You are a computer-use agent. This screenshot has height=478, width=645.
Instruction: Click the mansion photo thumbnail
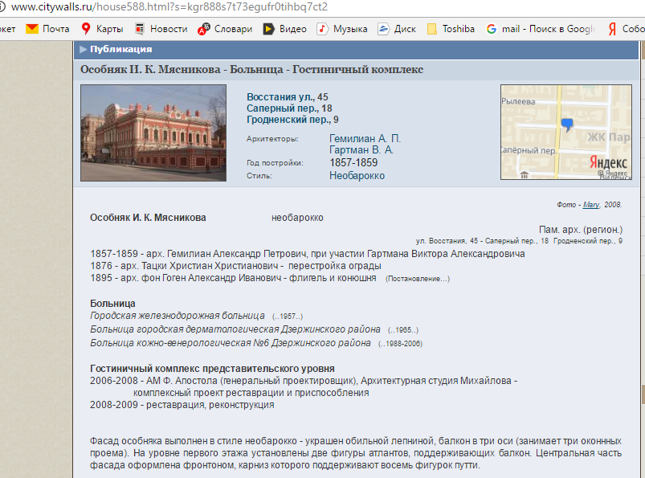click(153, 133)
